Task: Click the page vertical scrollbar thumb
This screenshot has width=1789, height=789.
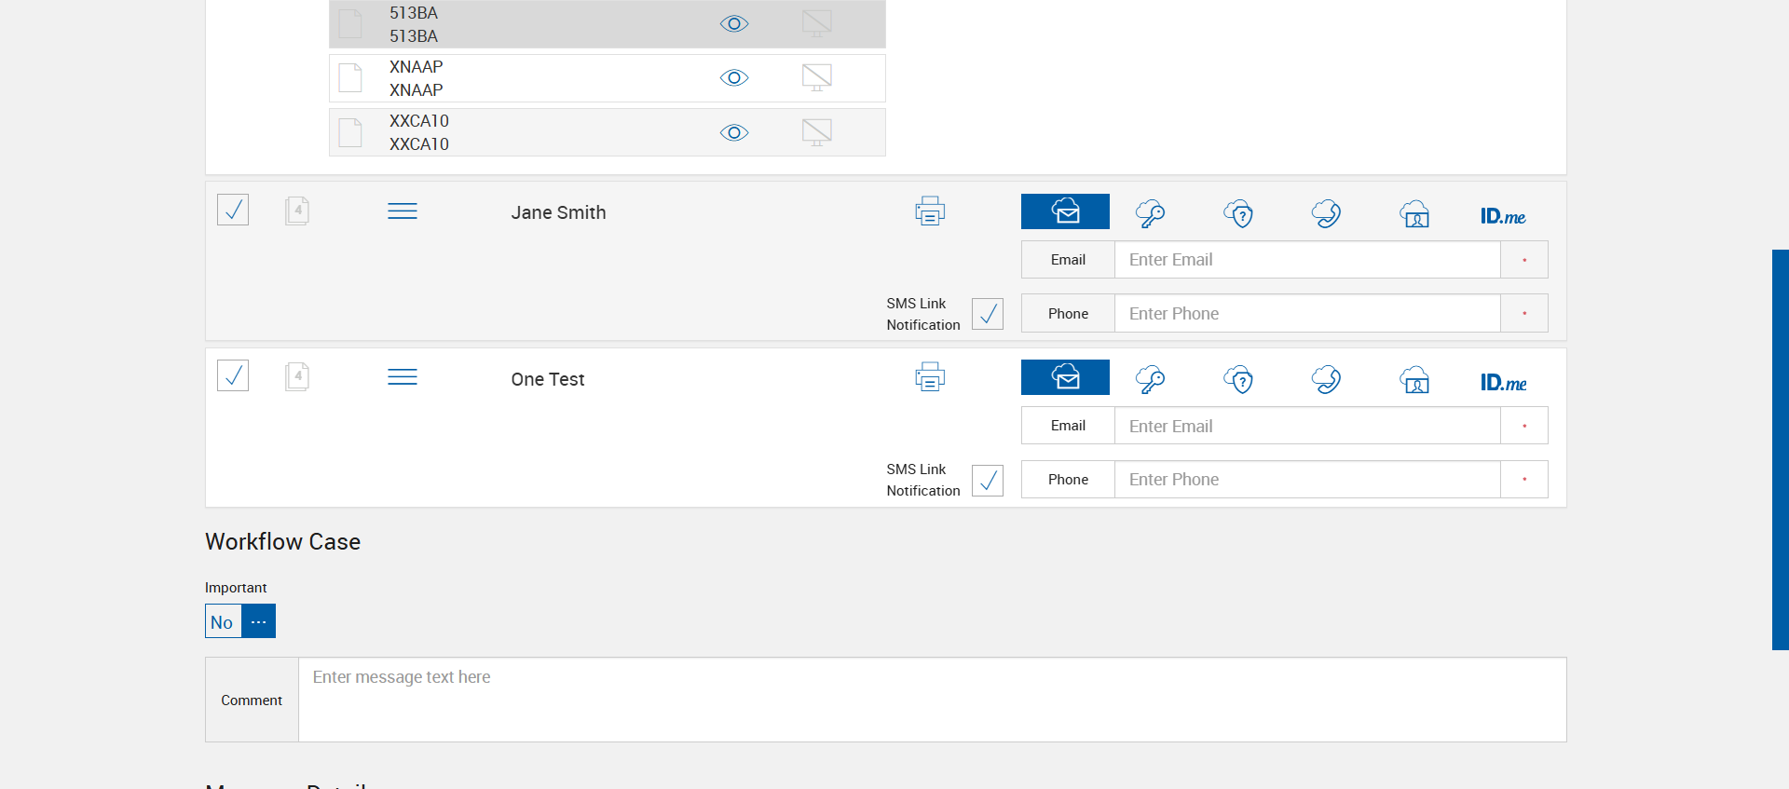Action: pyautogui.click(x=1780, y=449)
